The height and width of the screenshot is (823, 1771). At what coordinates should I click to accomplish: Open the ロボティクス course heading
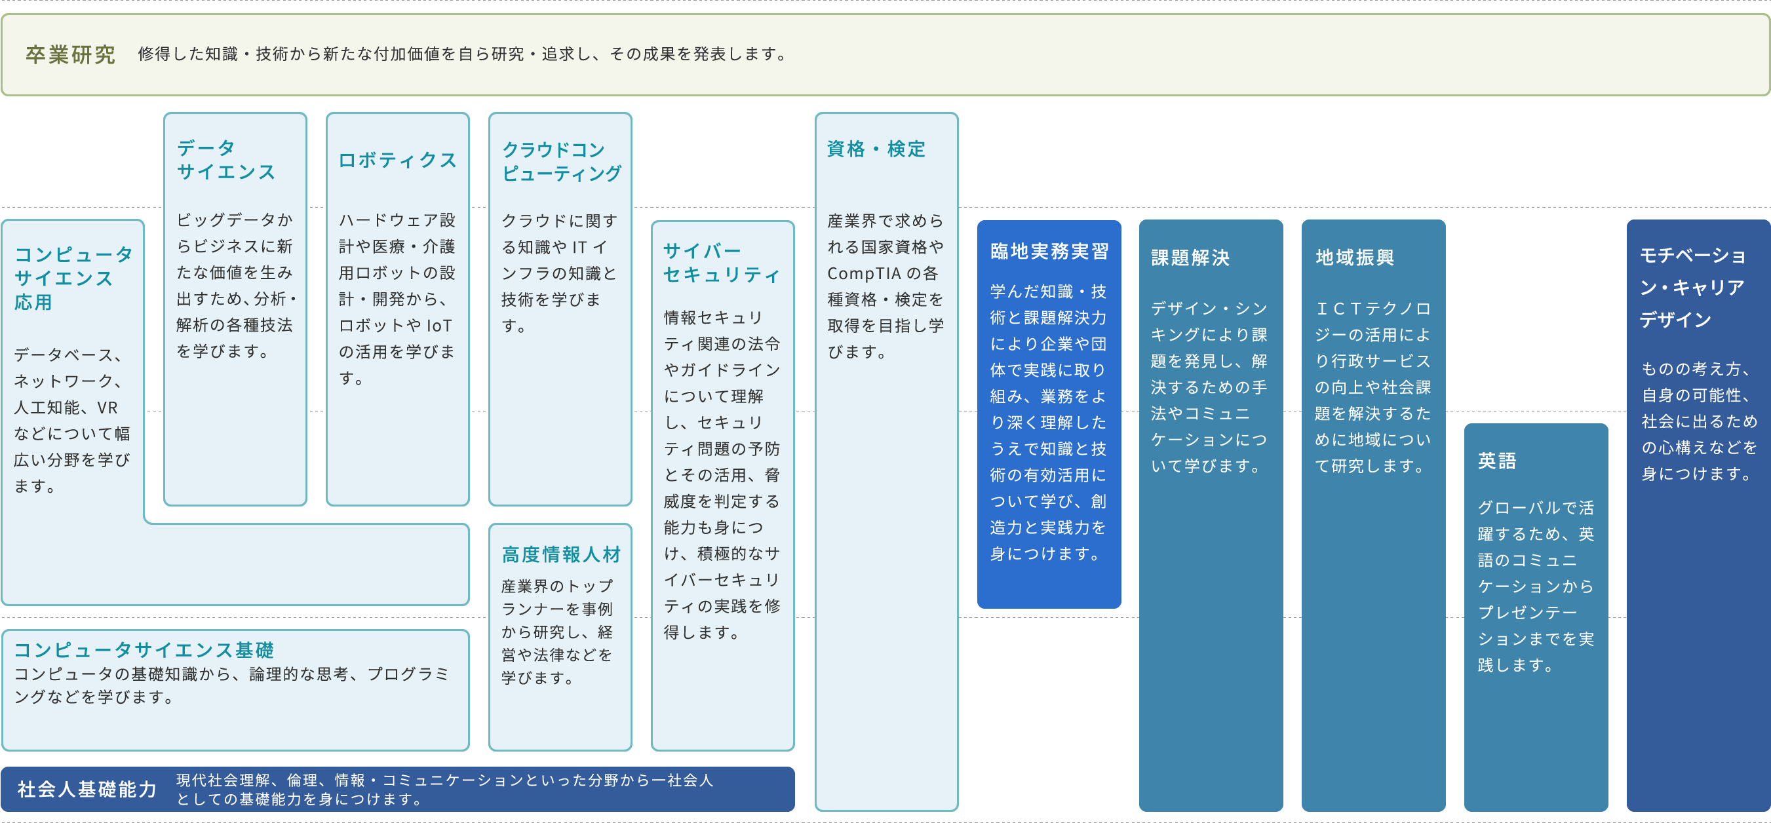pos(397,160)
